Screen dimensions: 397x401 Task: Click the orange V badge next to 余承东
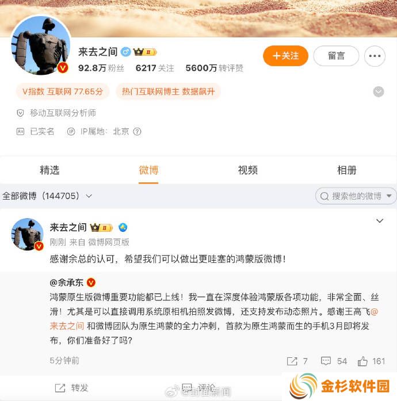[91, 282]
